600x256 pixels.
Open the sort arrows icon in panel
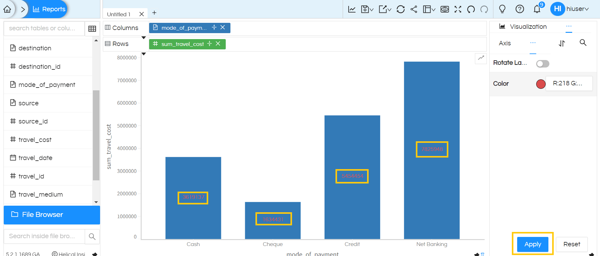coord(562,43)
